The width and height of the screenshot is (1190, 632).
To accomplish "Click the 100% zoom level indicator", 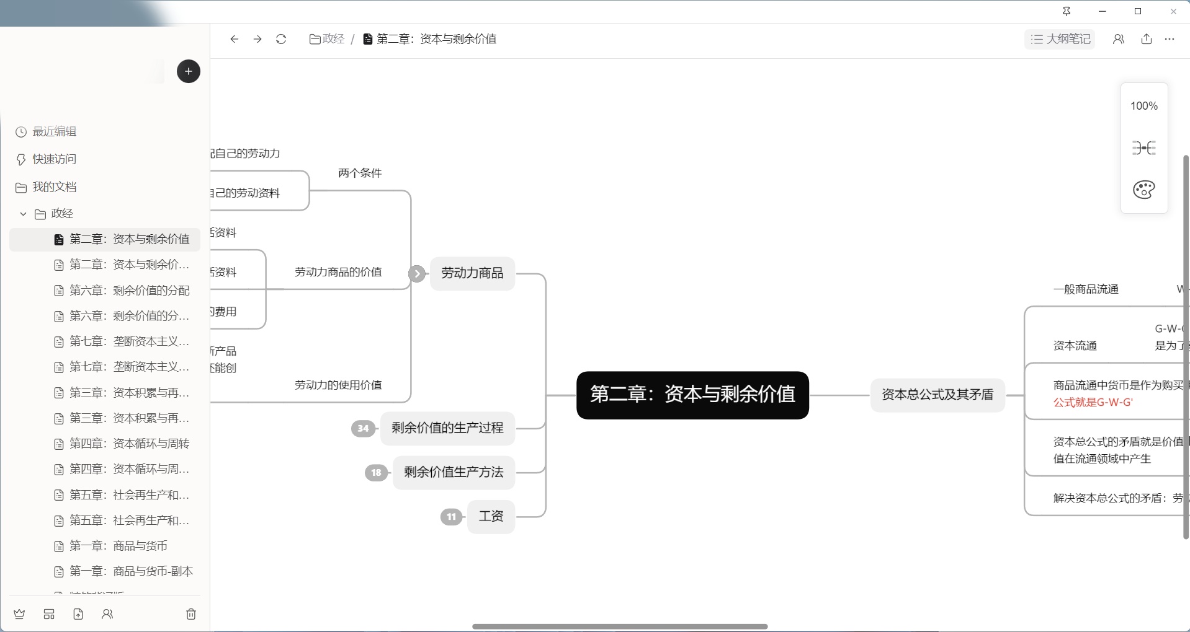I will point(1143,106).
